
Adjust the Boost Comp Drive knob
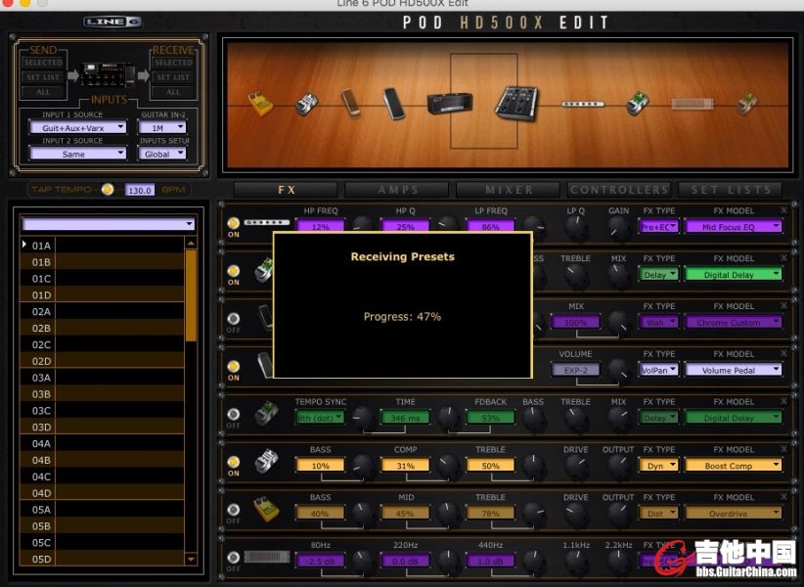coord(576,467)
